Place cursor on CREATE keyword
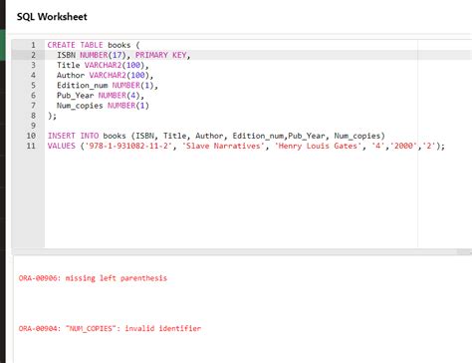Screen dimensions: 472x363 tap(61, 45)
